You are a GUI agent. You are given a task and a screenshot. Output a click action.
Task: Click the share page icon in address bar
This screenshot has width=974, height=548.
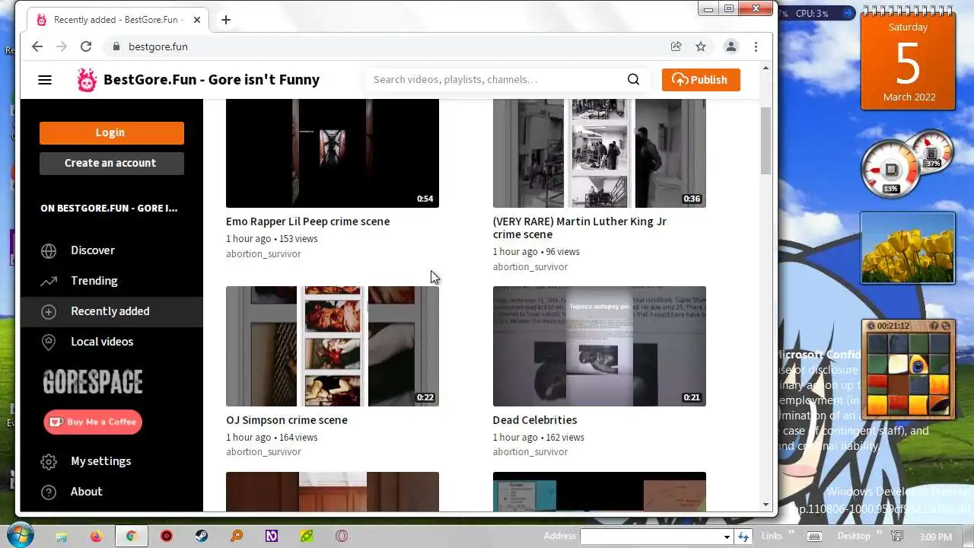click(676, 46)
